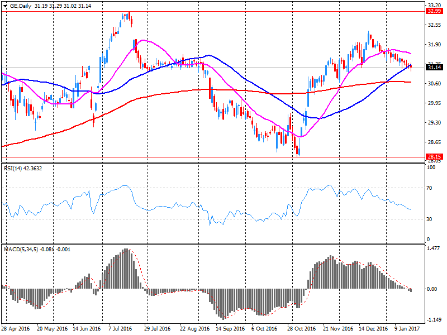Open the chart menu triangle beside GE,Daily
Viewport: 447px width, 335px height.
[5, 6]
